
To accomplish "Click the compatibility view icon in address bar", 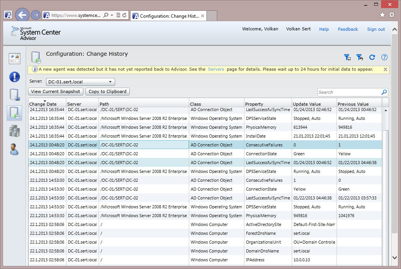I will (x=118, y=15).
